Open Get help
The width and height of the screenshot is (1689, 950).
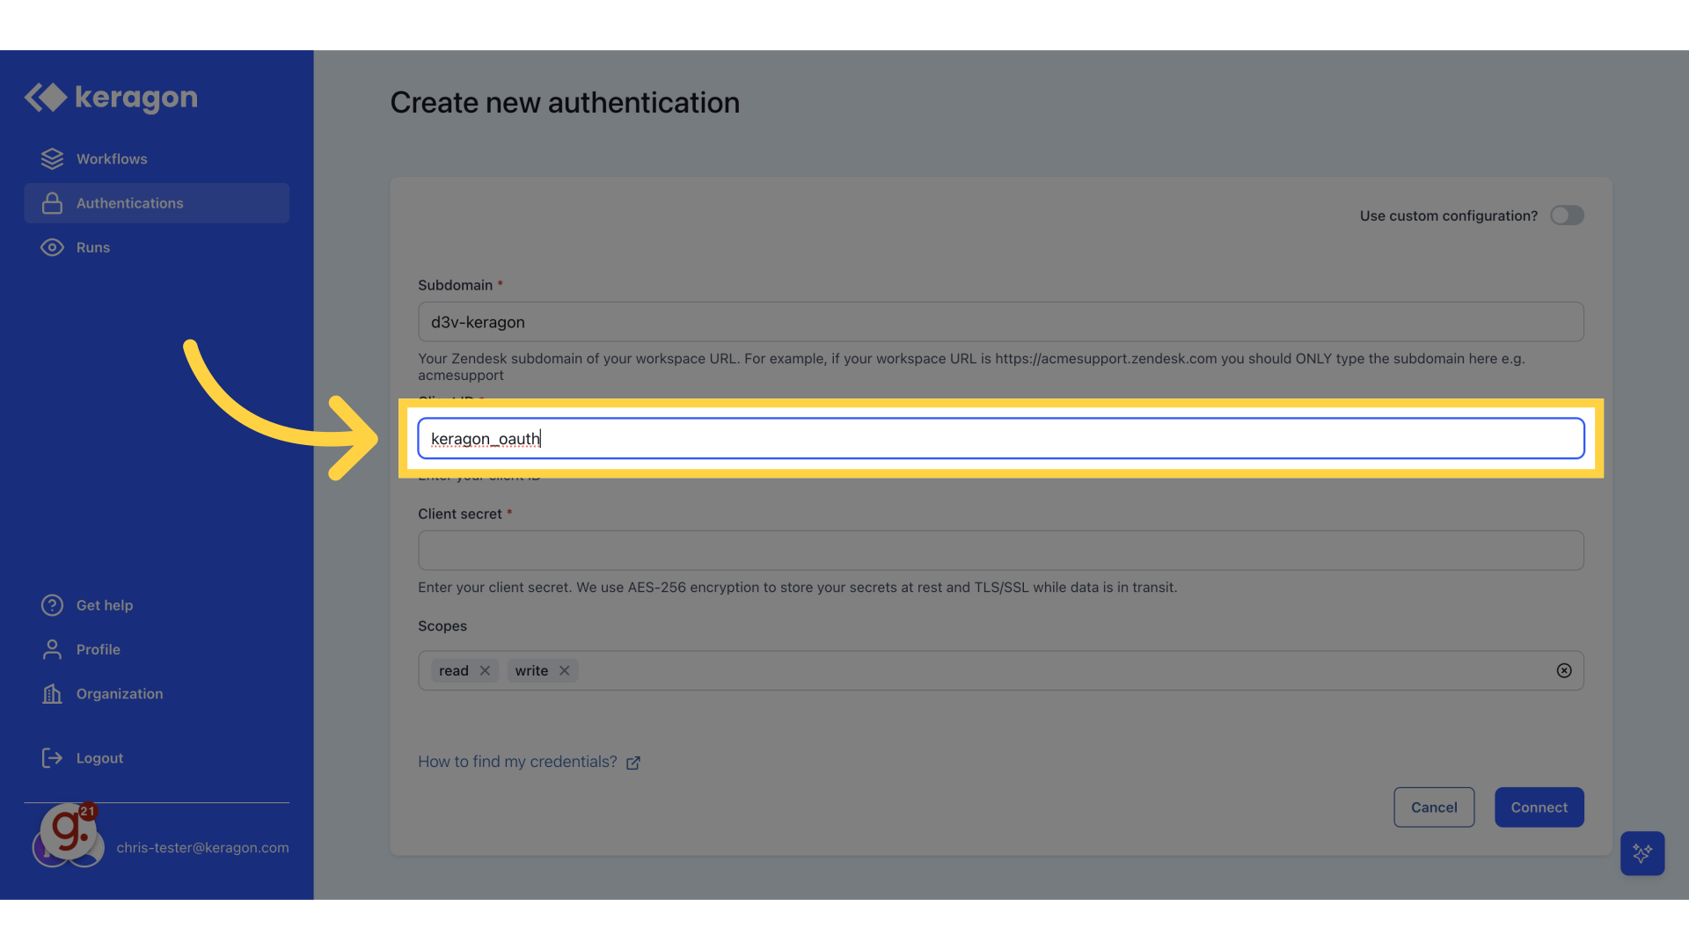(x=105, y=605)
